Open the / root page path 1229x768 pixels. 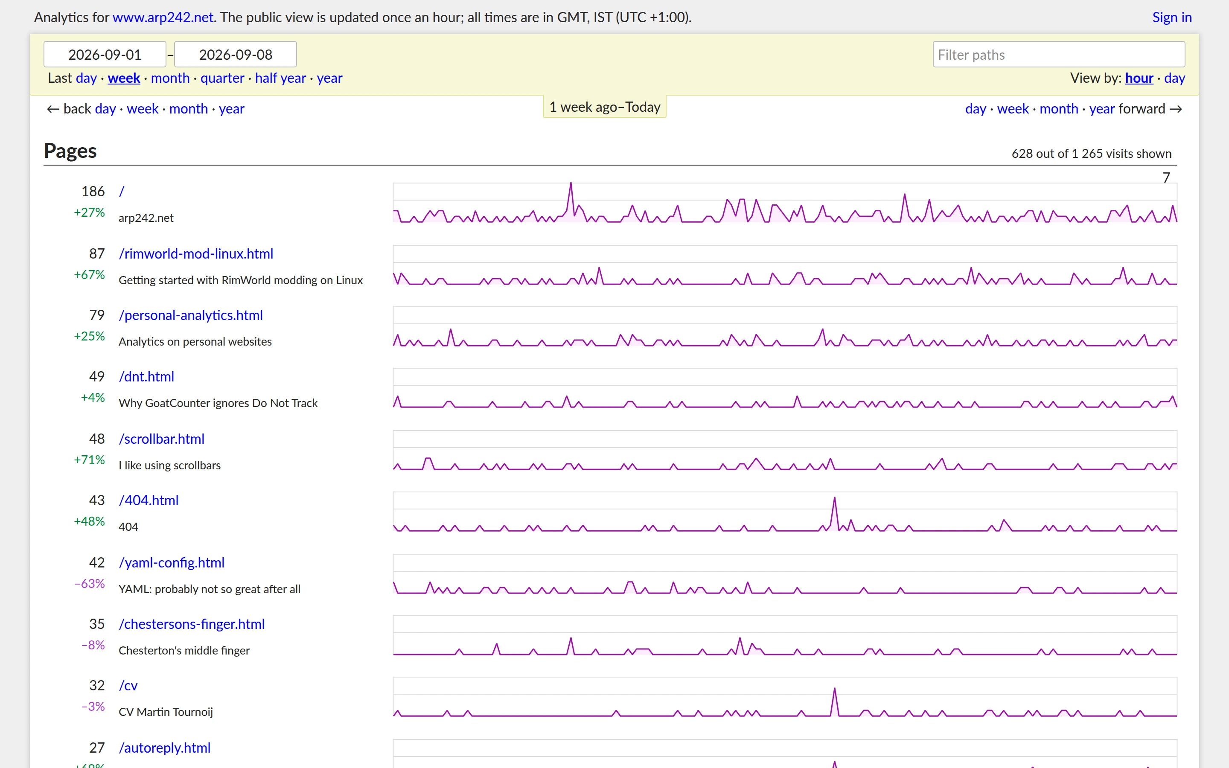pyautogui.click(x=122, y=192)
